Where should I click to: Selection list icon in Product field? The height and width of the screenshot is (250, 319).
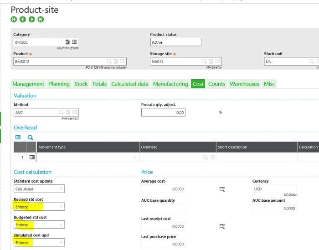[x=123, y=61]
